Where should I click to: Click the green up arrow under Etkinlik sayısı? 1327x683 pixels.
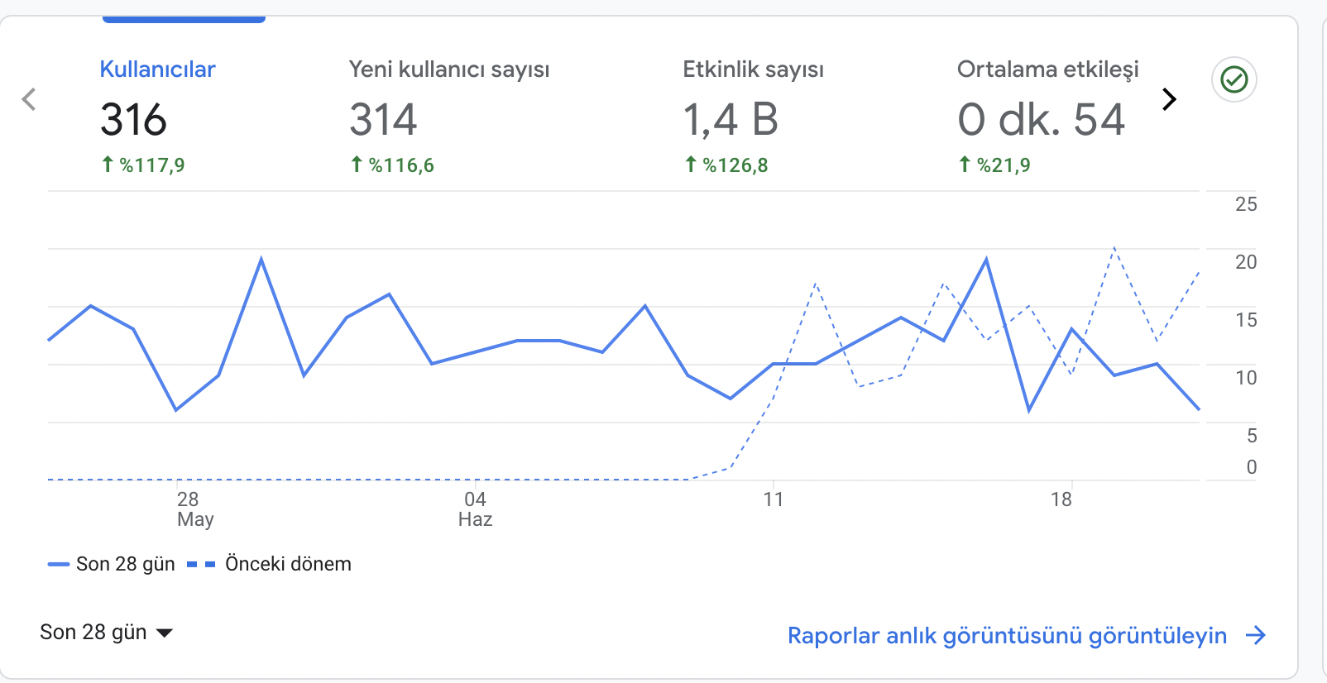pos(691,165)
